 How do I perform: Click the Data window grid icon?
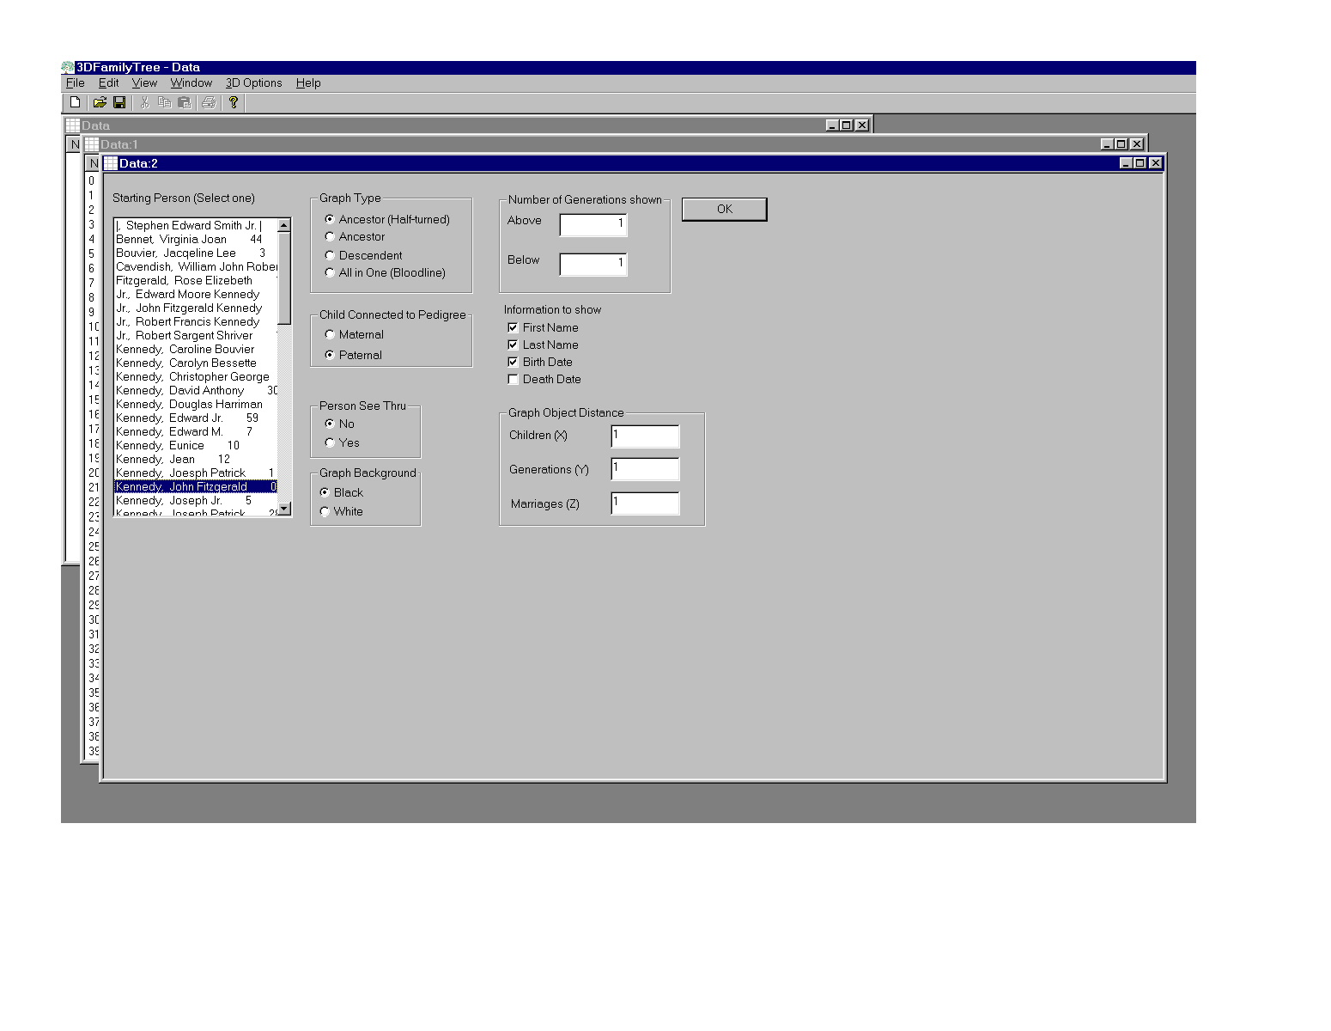click(x=73, y=125)
